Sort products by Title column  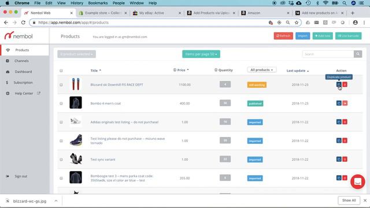coord(95,70)
